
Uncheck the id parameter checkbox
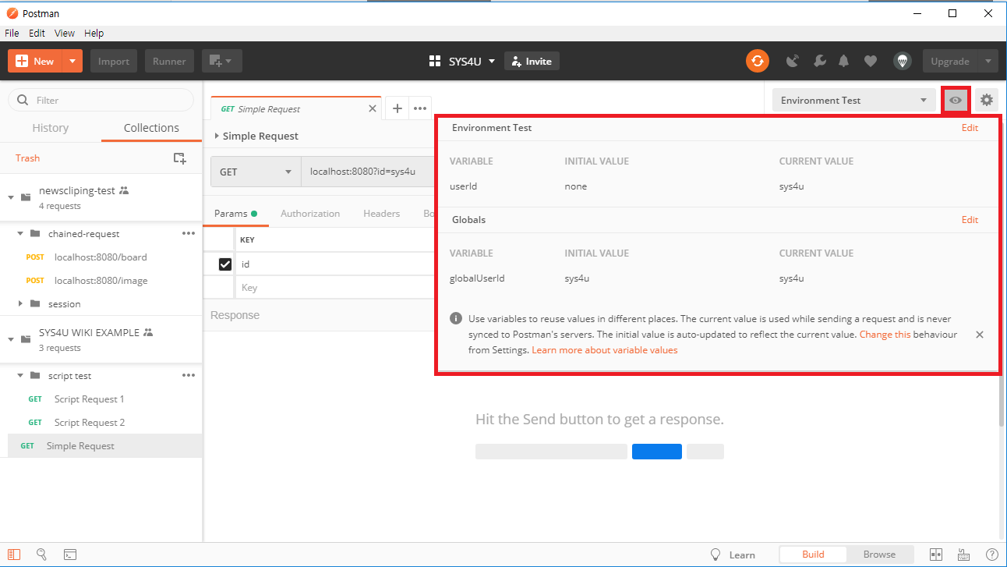pyautogui.click(x=225, y=264)
